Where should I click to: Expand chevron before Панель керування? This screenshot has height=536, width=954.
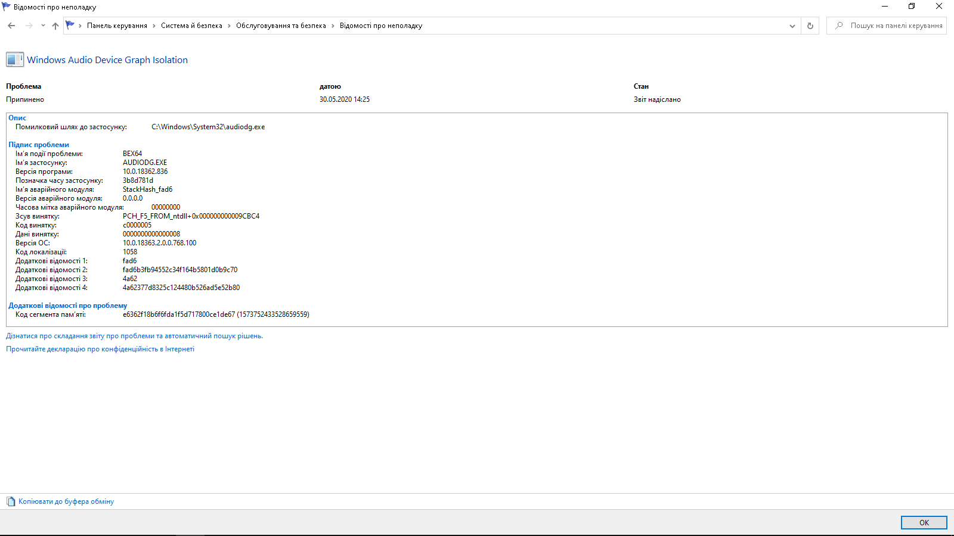pyautogui.click(x=80, y=26)
